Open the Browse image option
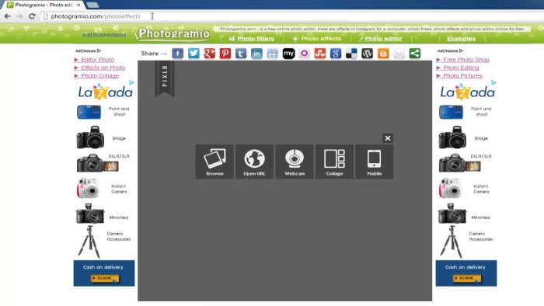544x306 pixels. click(x=214, y=162)
